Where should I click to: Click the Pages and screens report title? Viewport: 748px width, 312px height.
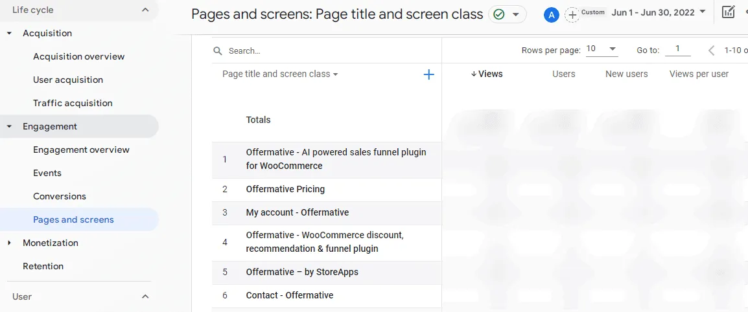(337, 14)
